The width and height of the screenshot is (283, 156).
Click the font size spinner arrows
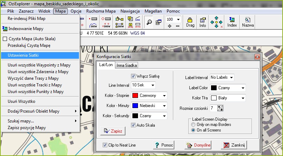(x=220, y=108)
